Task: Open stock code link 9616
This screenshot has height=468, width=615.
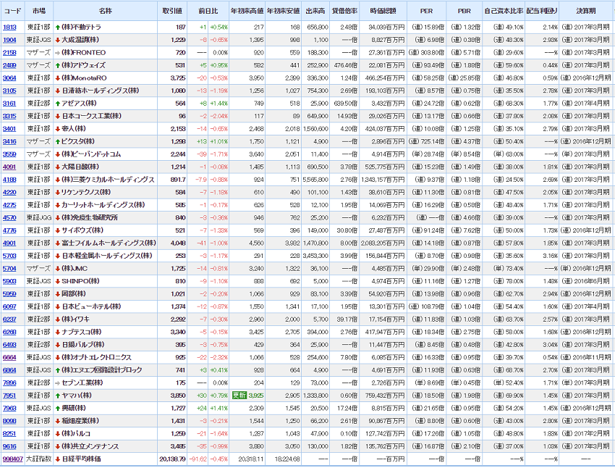Action: click(9, 446)
